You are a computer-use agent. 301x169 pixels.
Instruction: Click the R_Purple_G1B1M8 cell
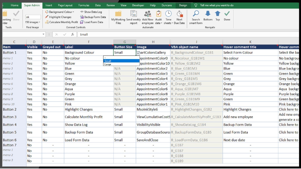196,94
